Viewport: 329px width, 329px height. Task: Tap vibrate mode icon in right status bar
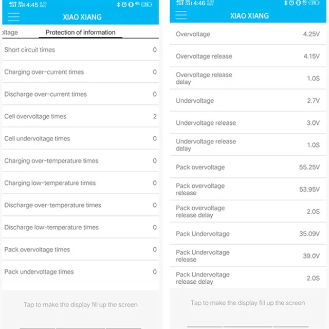click(298, 3)
